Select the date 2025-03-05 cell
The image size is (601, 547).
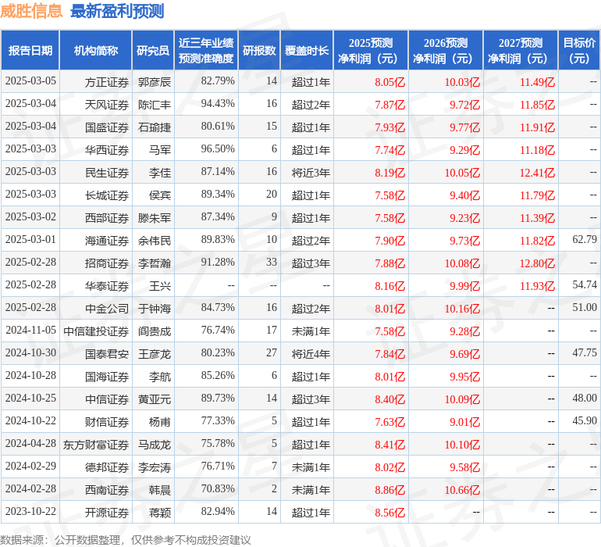pyautogui.click(x=30, y=81)
